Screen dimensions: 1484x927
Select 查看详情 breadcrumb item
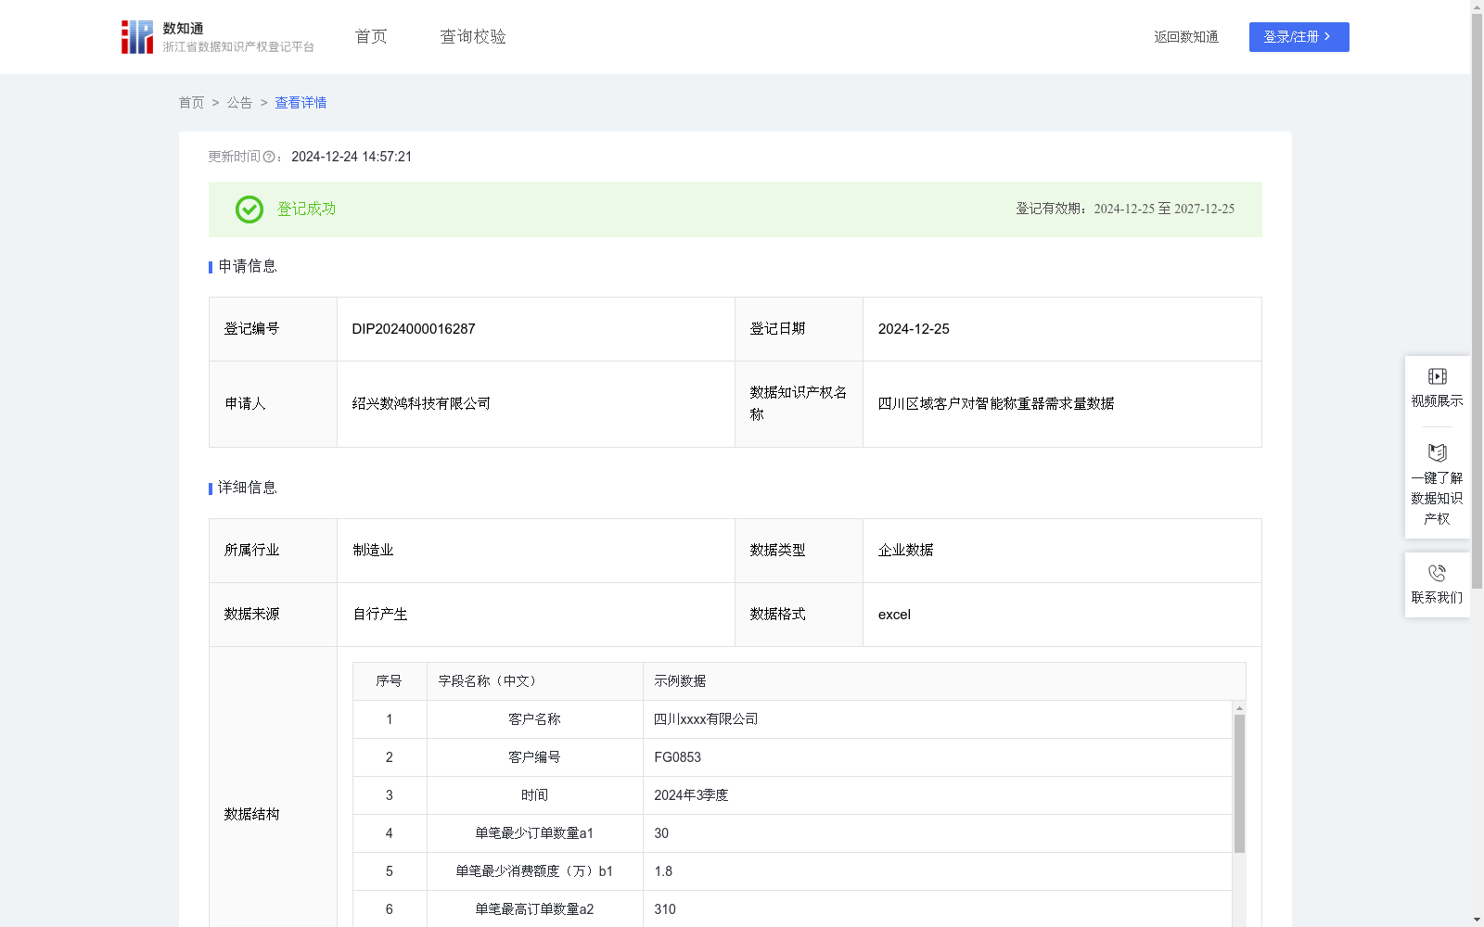tap(301, 103)
